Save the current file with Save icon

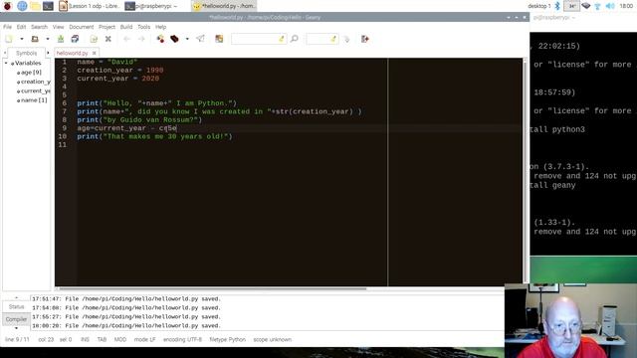click(x=61, y=39)
